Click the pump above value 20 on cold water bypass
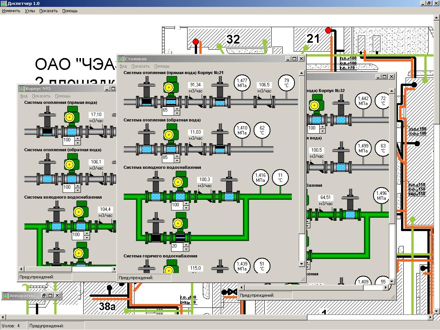This screenshot has height=330, width=440. pyautogui.click(x=178, y=224)
